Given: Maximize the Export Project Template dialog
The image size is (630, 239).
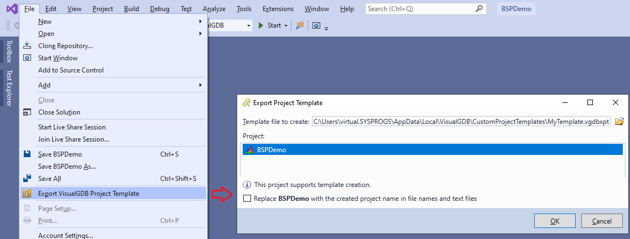Looking at the screenshot, I should coord(590,103).
